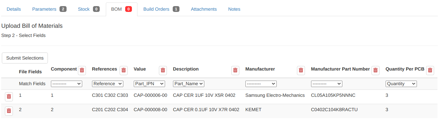Screen dimensions: 439x120
Task: Click the Submit Selections button
Action: (25, 58)
